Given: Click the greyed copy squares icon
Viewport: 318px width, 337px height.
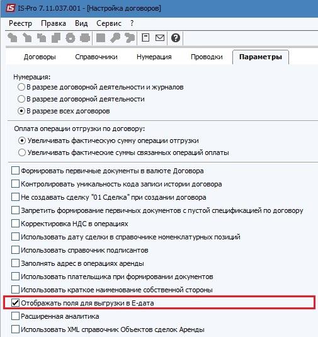Looking at the screenshot, I should click(56, 38).
